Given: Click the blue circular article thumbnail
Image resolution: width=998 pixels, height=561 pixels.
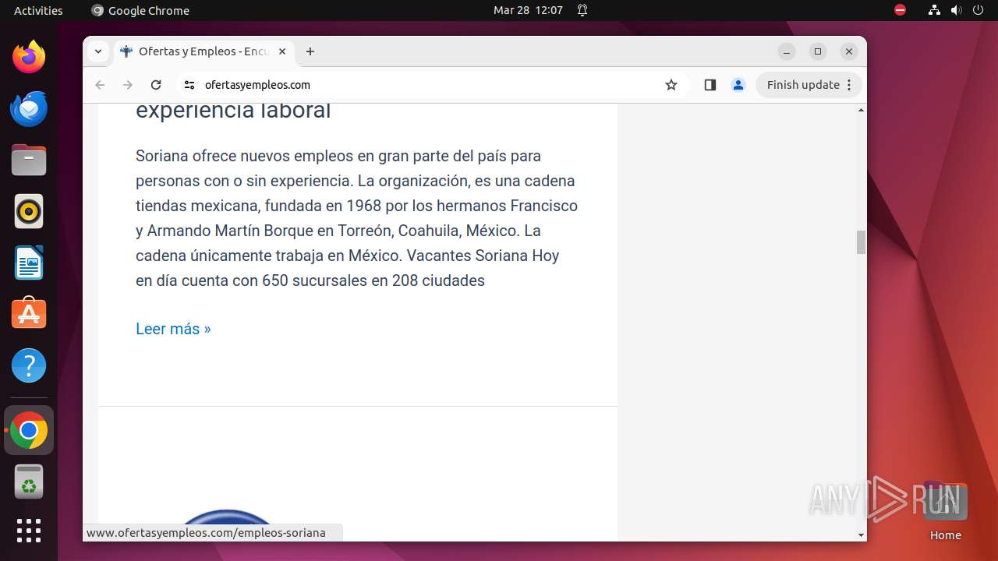Looking at the screenshot, I should (x=227, y=524).
